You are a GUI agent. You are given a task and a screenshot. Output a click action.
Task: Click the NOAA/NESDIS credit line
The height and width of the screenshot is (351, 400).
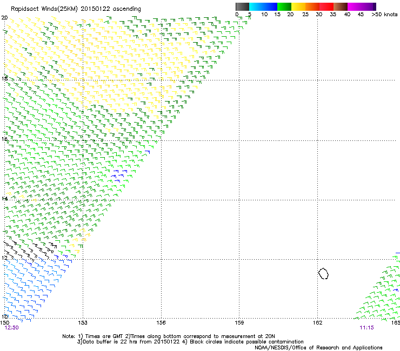coord(318,348)
